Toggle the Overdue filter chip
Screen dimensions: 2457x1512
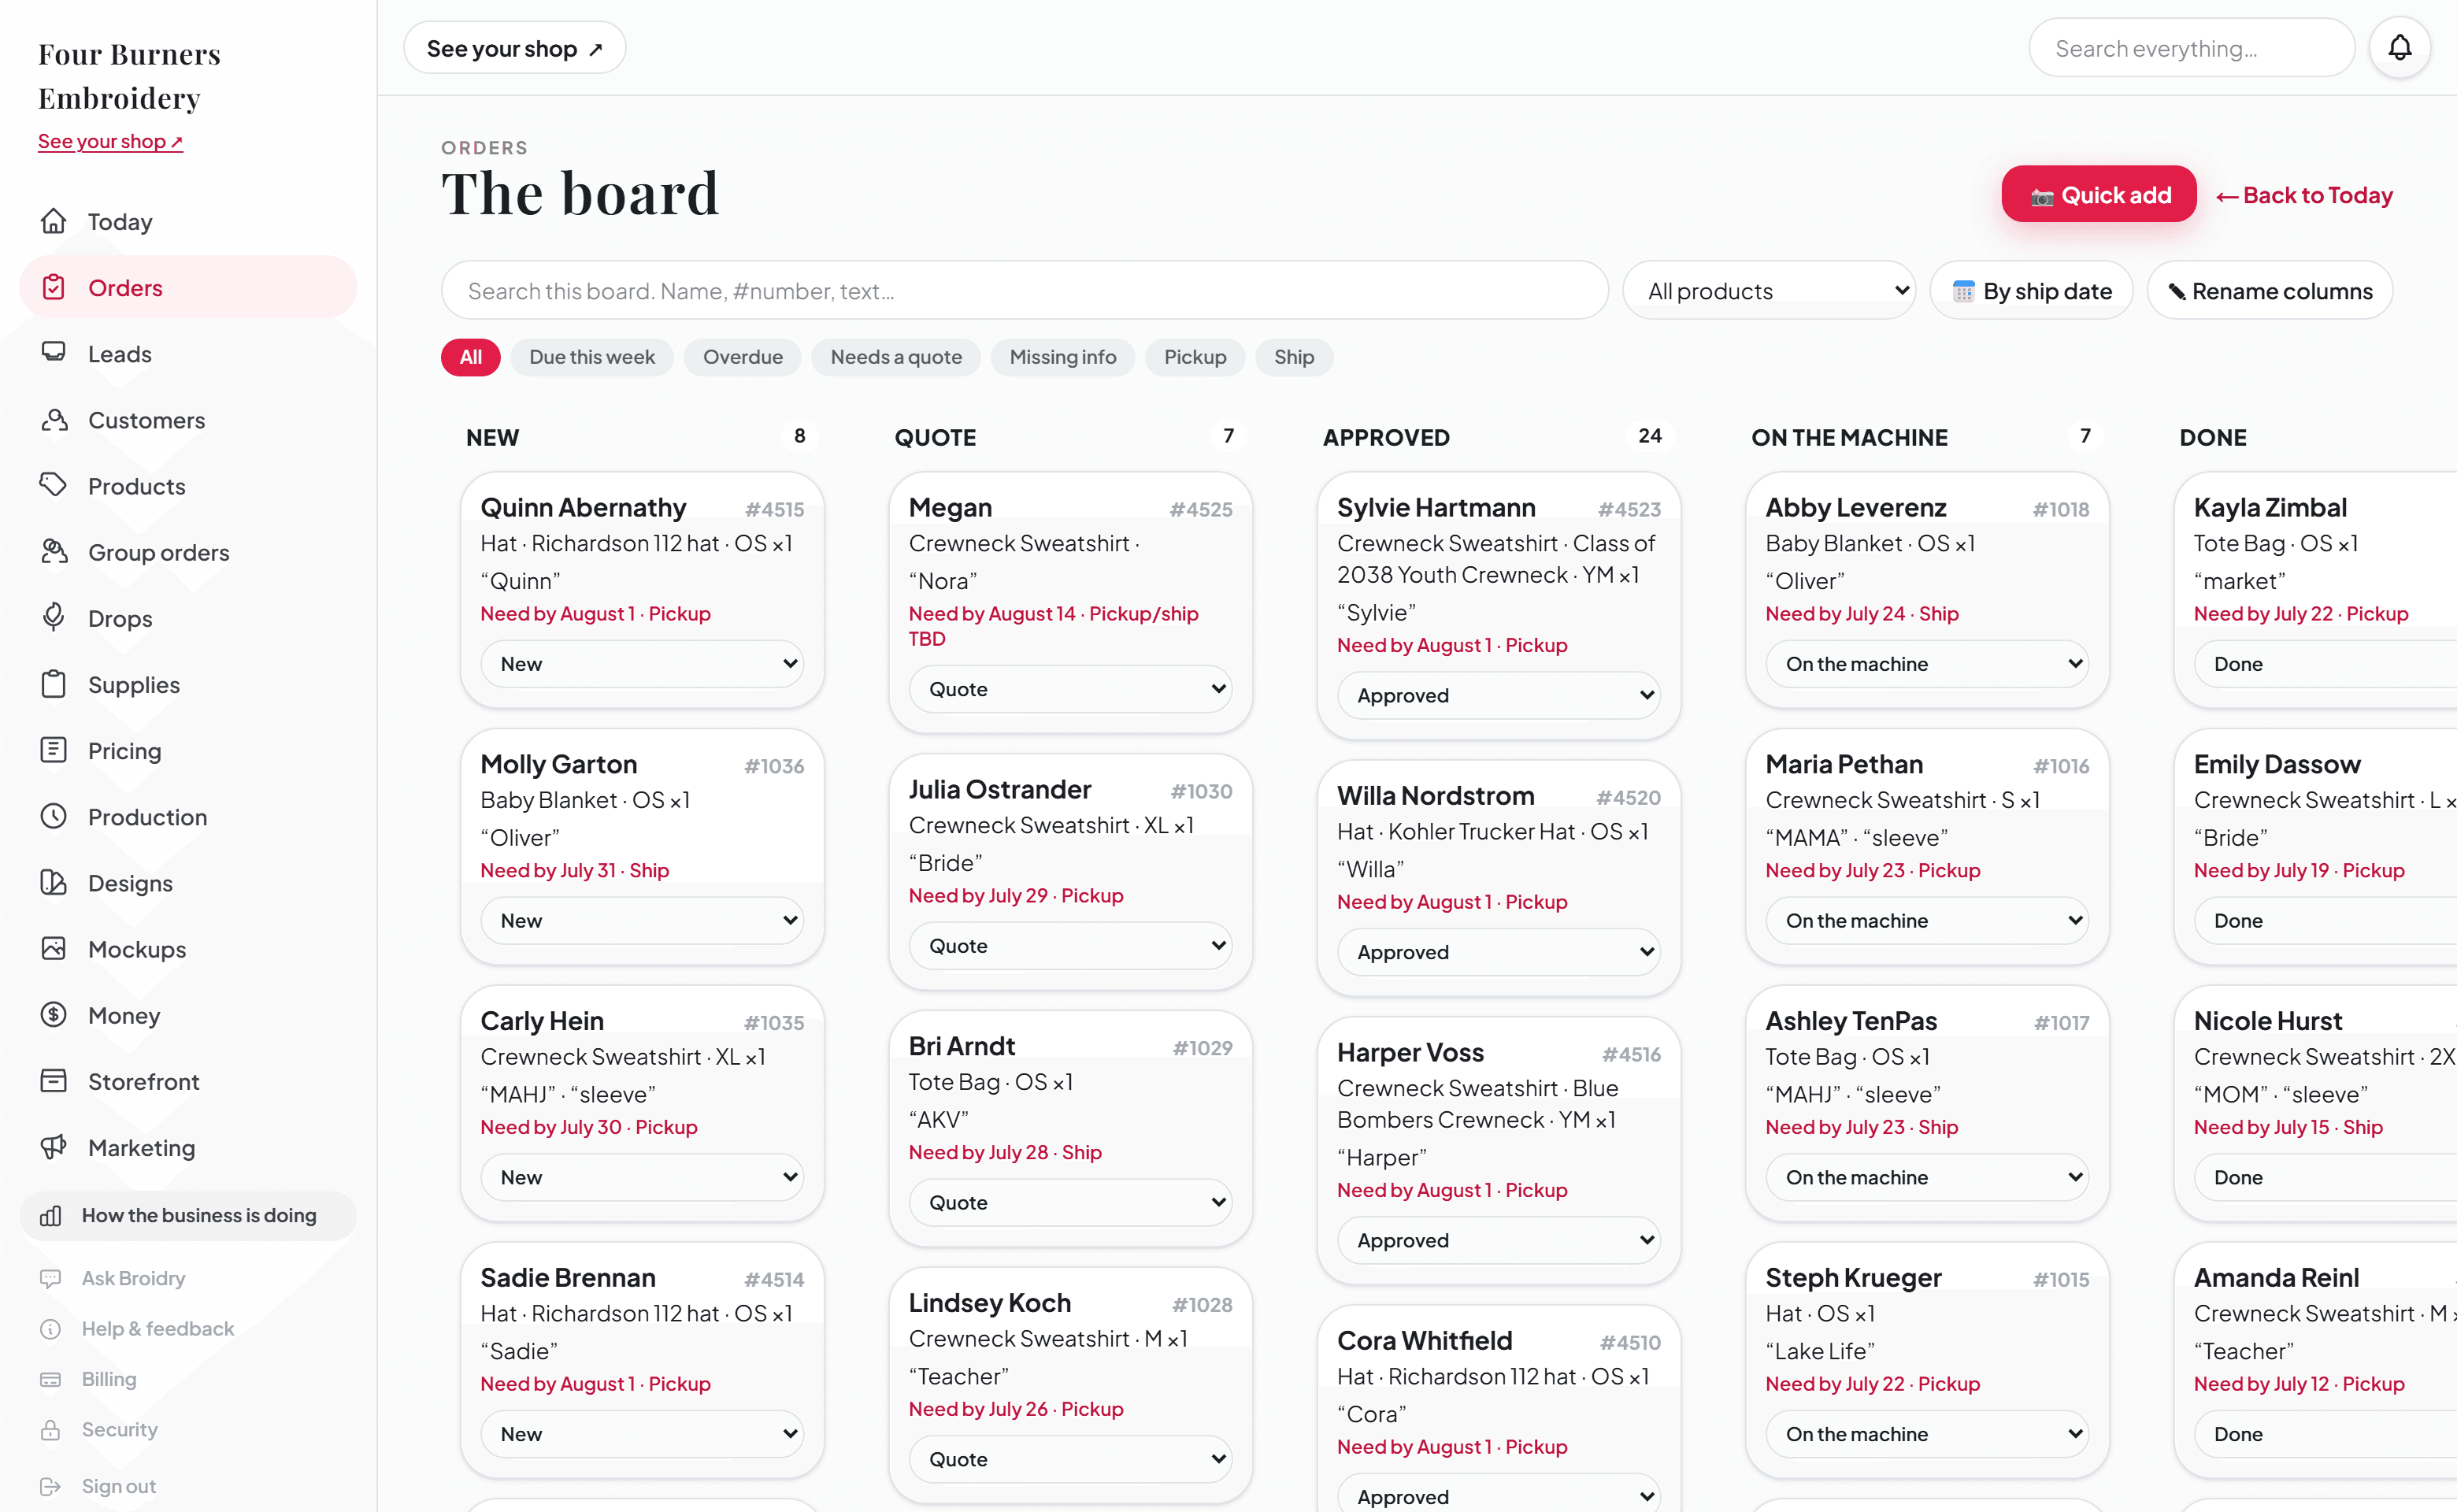(742, 357)
